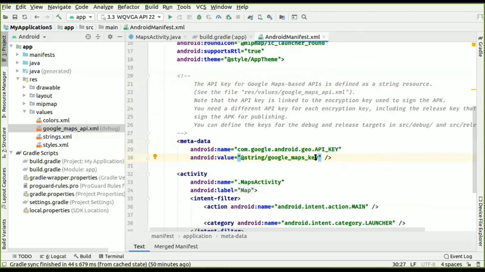485x272 pixels.
Task: Click the Search Everywhere magnifier icon
Action: pyautogui.click(x=304, y=17)
